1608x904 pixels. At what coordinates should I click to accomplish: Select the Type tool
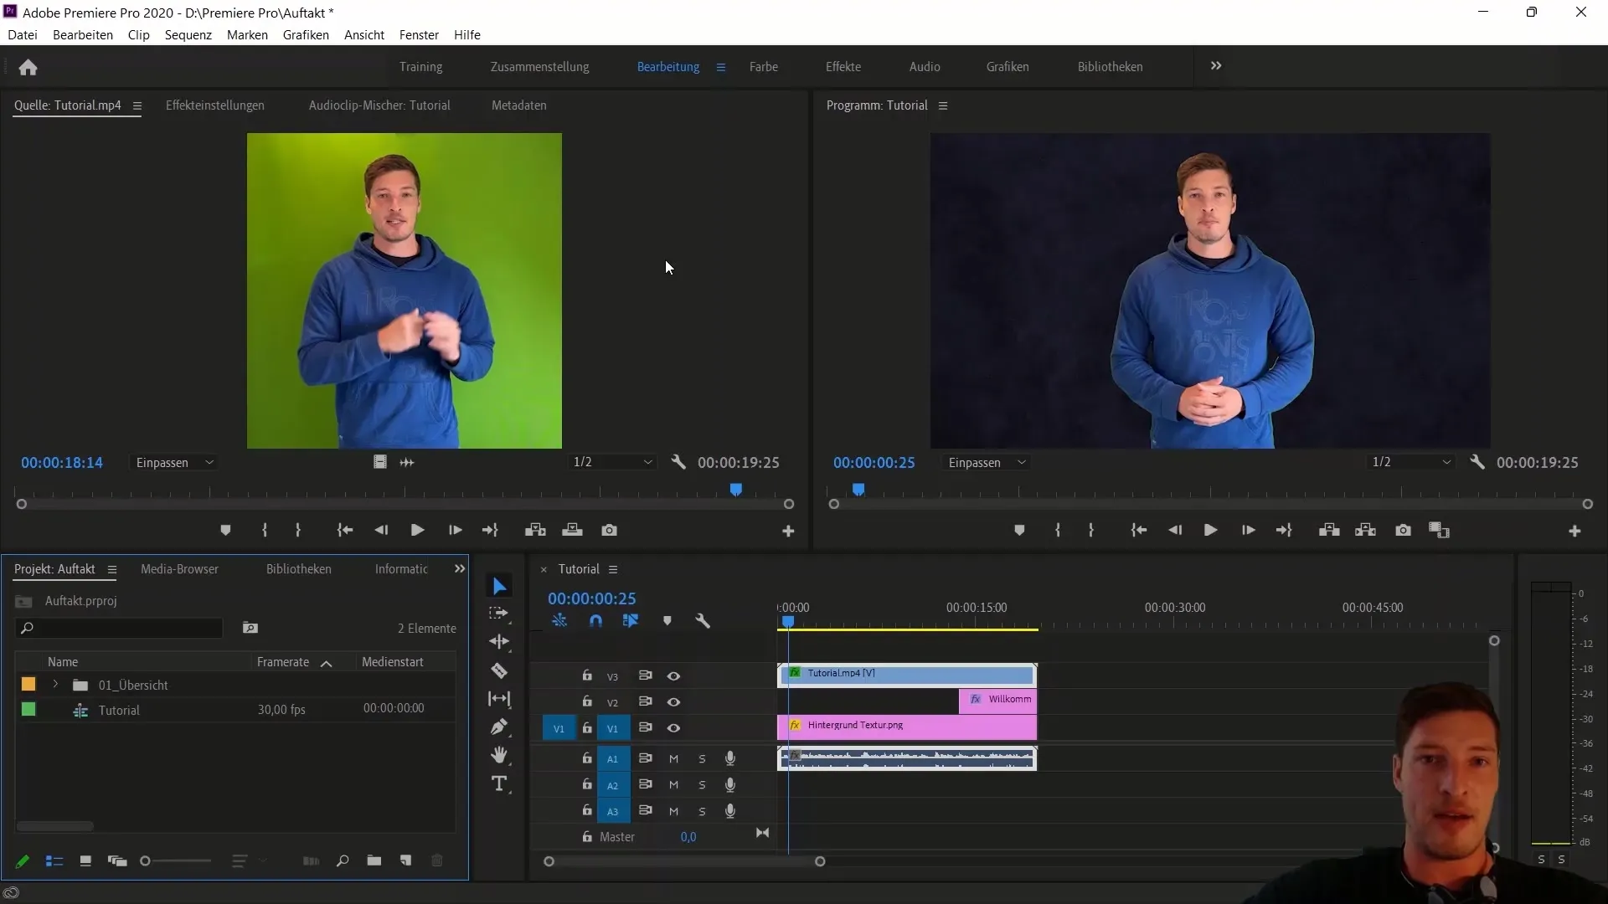(x=499, y=783)
